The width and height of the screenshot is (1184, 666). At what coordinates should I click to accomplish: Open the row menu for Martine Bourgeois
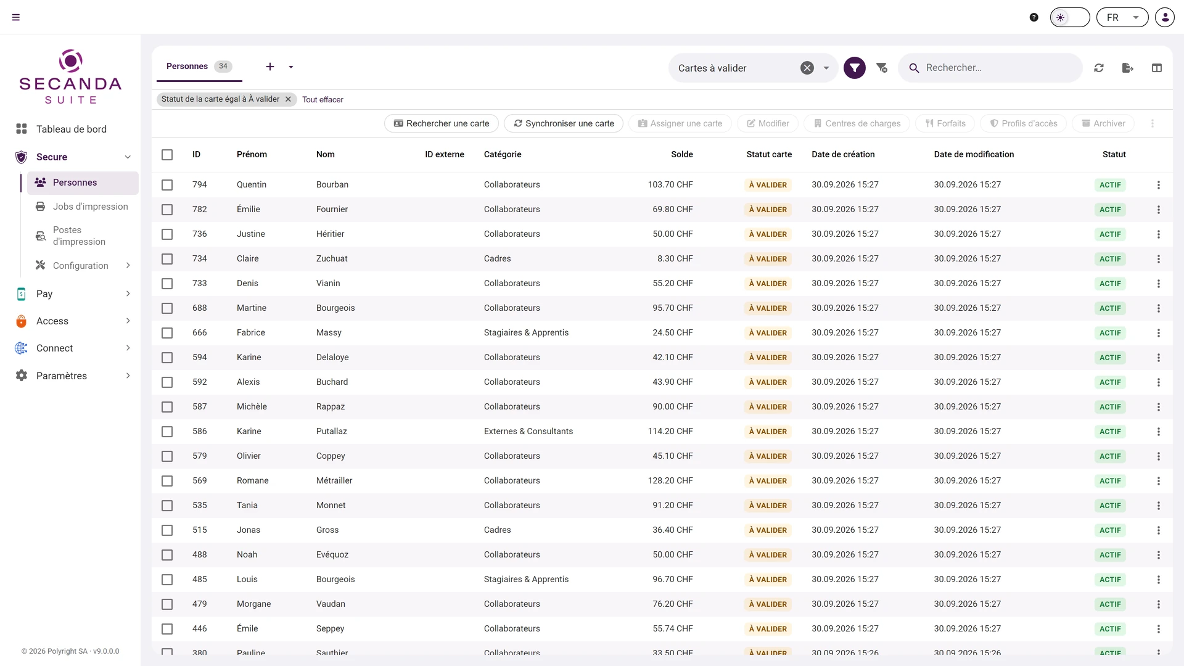1159,308
